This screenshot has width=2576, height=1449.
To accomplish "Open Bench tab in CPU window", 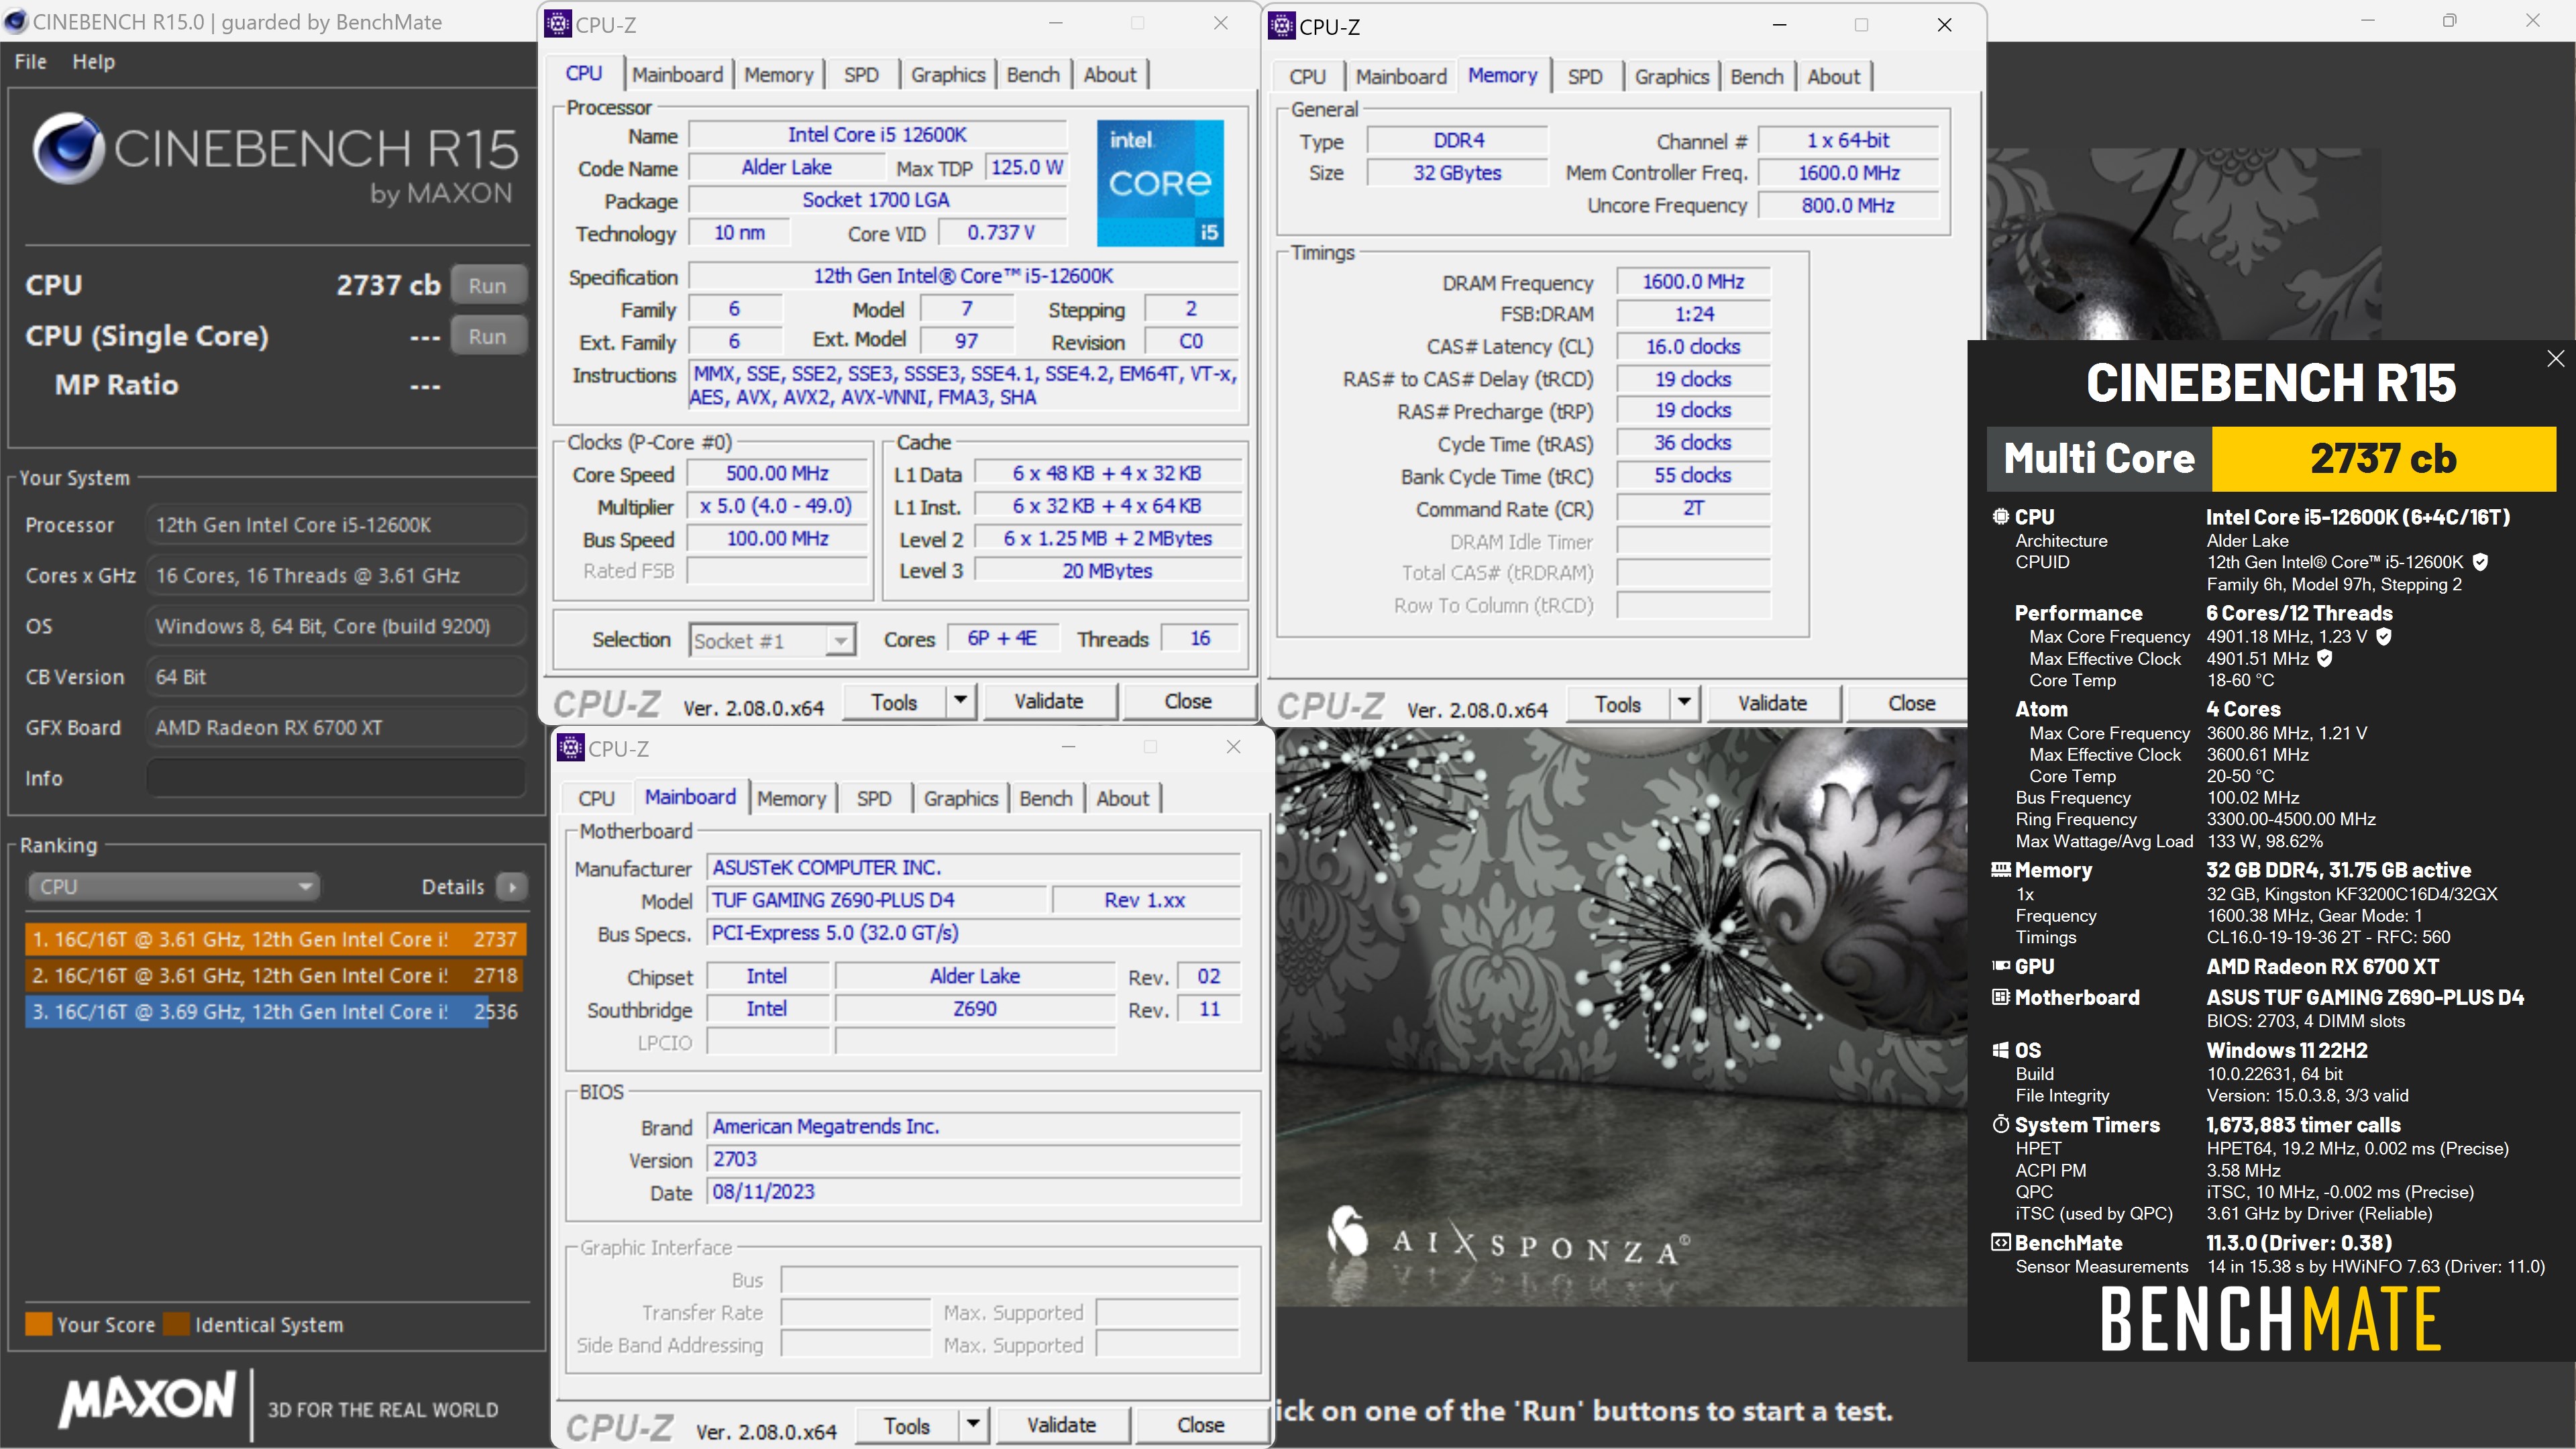I will (x=1032, y=74).
